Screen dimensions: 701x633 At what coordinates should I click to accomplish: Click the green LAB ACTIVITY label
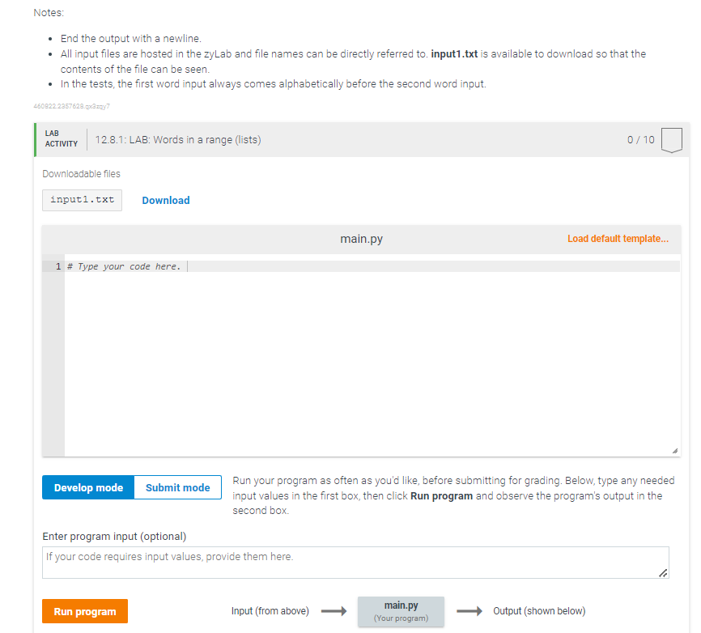60,138
